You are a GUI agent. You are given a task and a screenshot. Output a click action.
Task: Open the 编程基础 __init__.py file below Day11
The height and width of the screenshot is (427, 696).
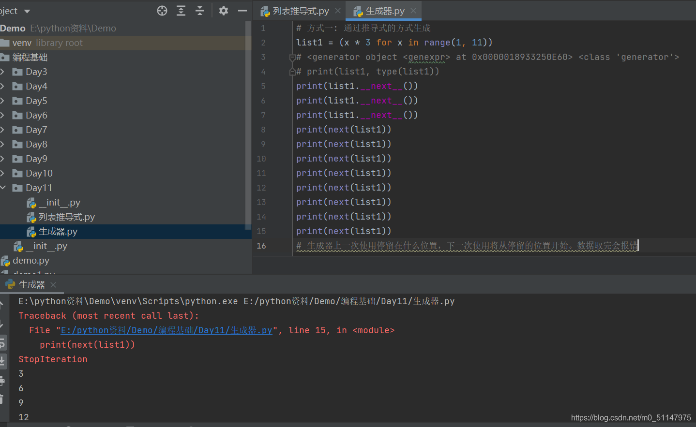(46, 246)
